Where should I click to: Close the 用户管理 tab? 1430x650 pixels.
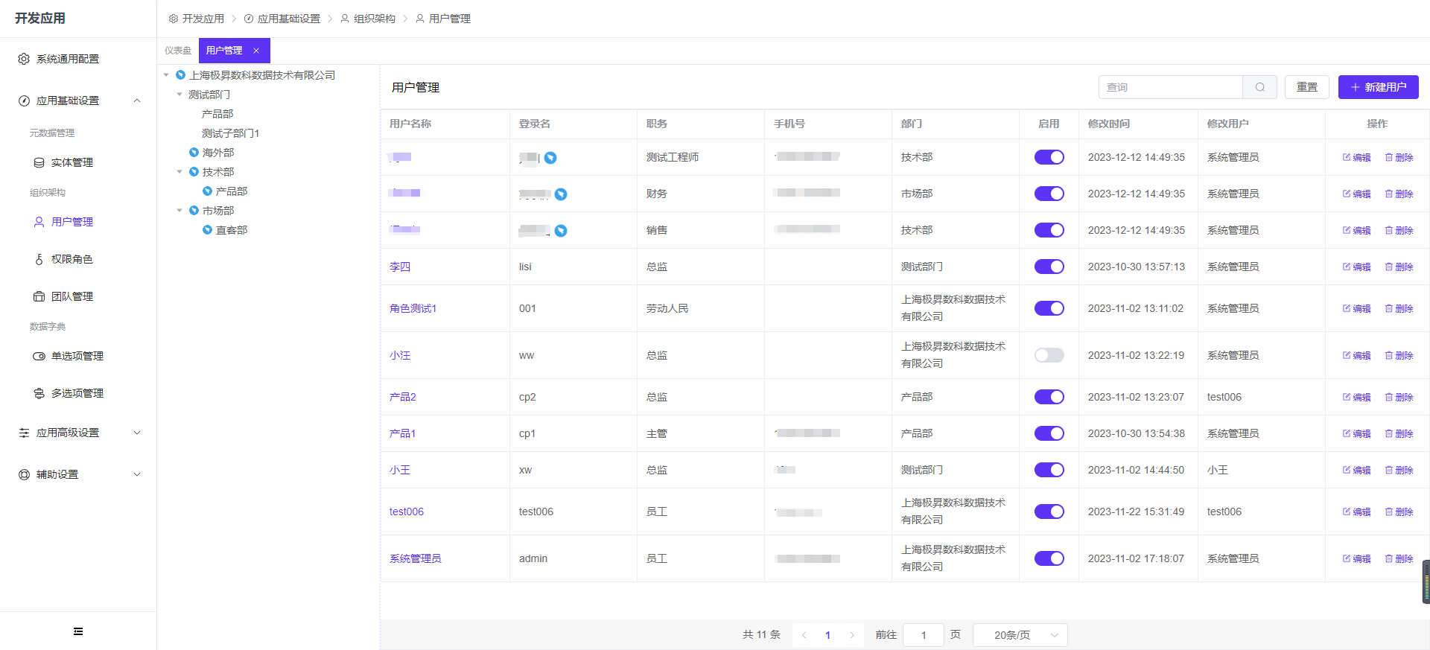point(256,51)
